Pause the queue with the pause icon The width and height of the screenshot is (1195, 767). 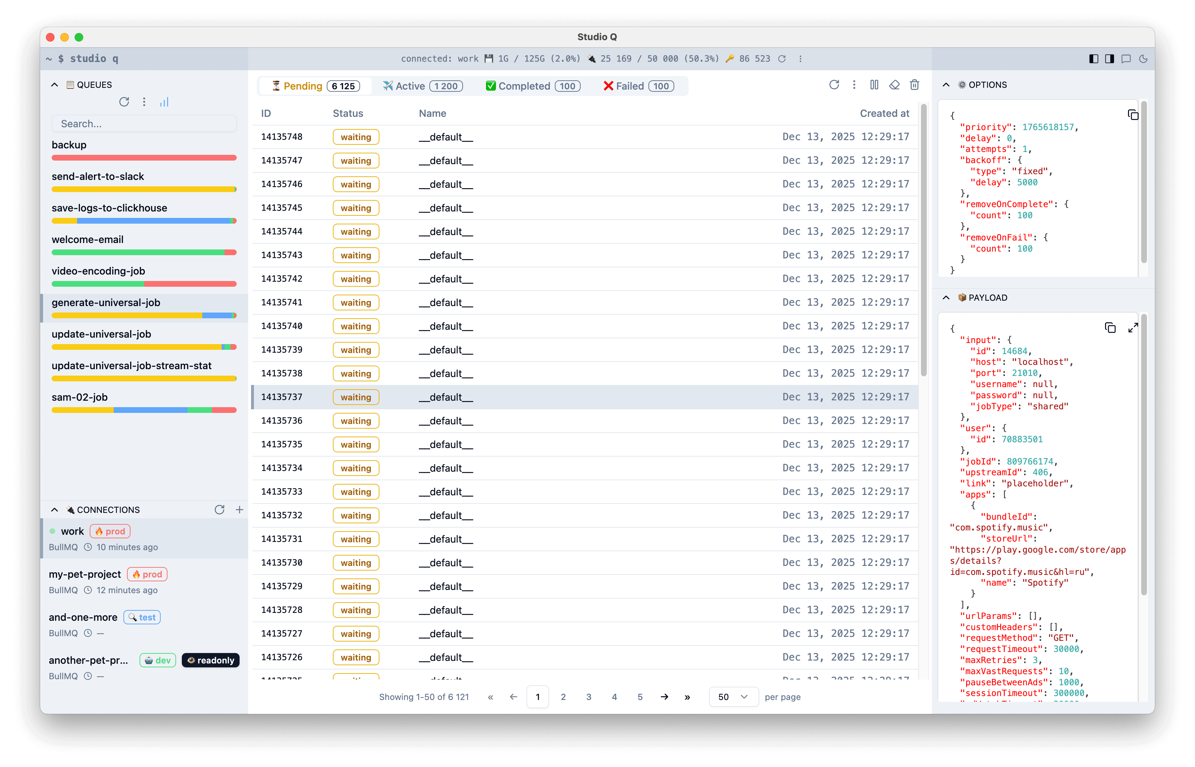click(x=874, y=85)
